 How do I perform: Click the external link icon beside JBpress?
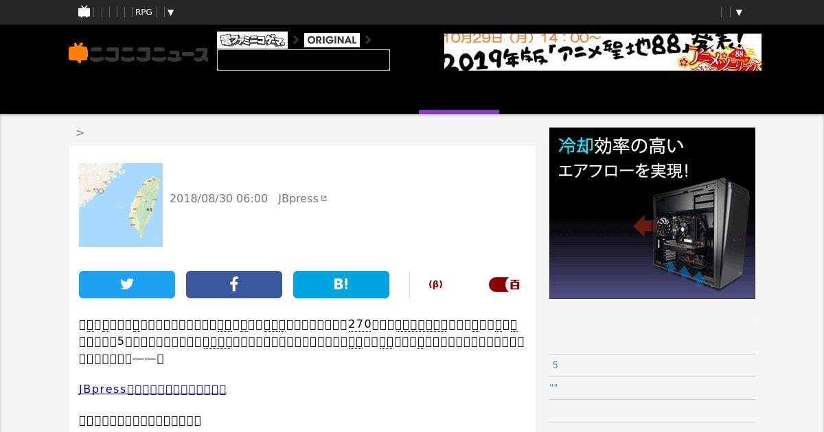tap(324, 198)
